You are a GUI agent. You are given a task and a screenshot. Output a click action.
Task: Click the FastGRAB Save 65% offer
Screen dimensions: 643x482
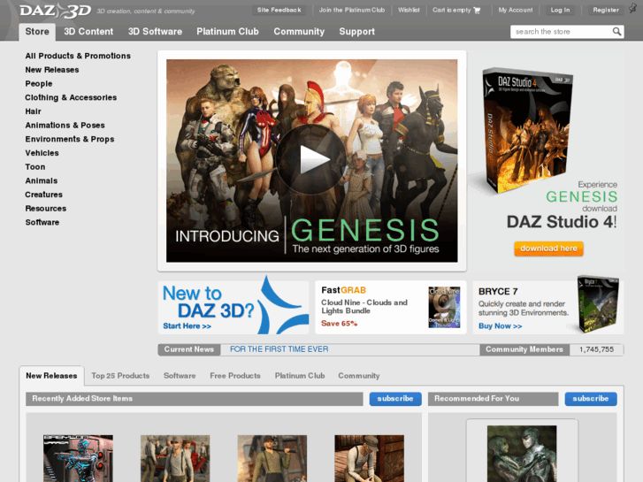tap(339, 324)
